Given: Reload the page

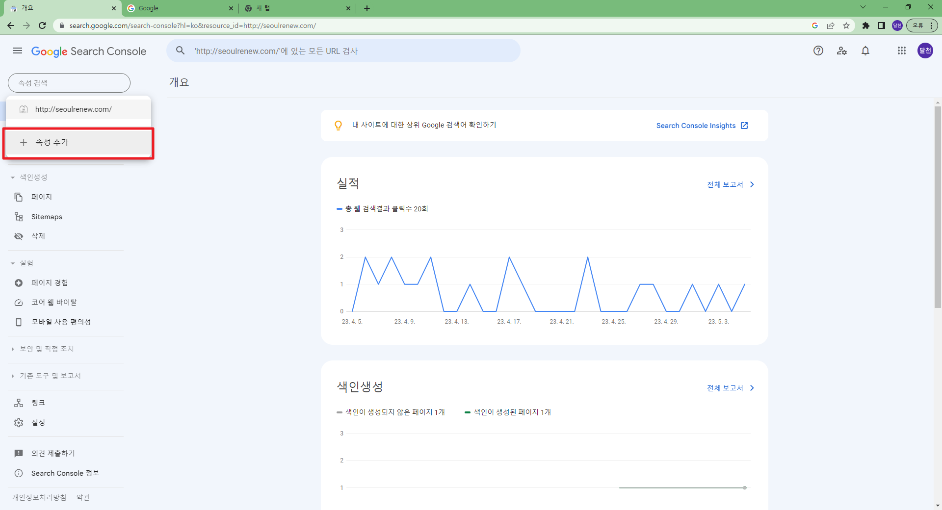Looking at the screenshot, I should click(42, 25).
